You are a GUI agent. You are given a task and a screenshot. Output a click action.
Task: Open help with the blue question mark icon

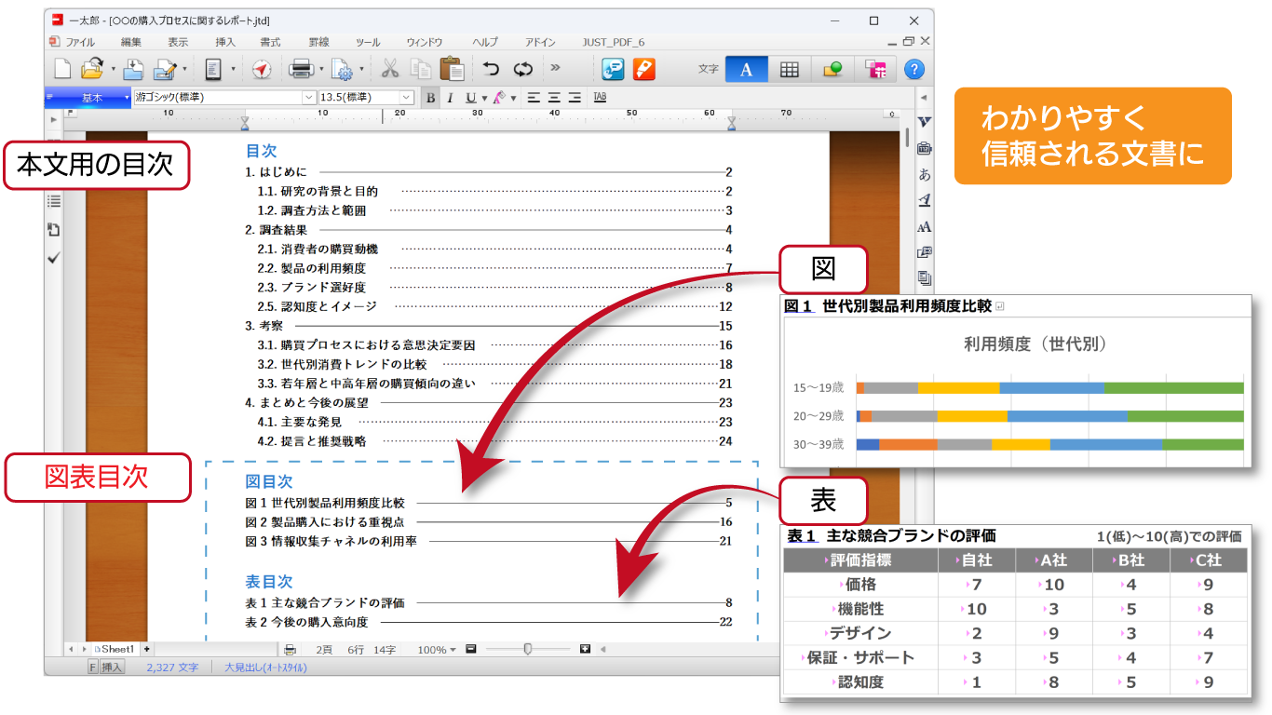pyautogui.click(x=914, y=69)
